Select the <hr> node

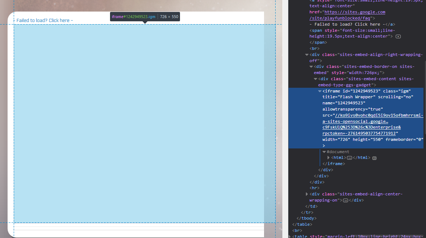click(314, 188)
